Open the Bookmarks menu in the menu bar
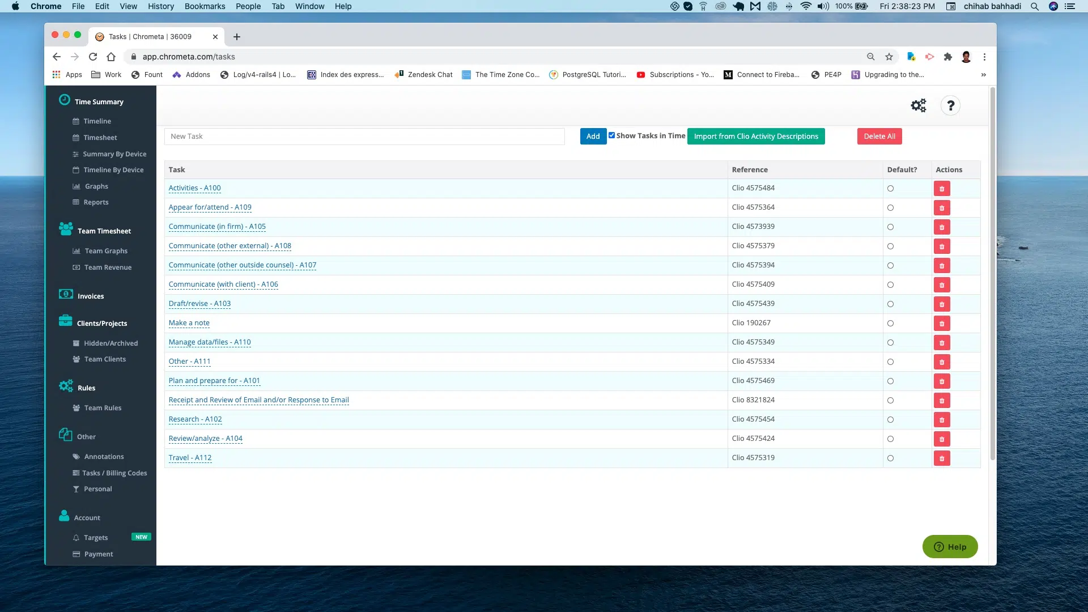1088x612 pixels. click(205, 6)
